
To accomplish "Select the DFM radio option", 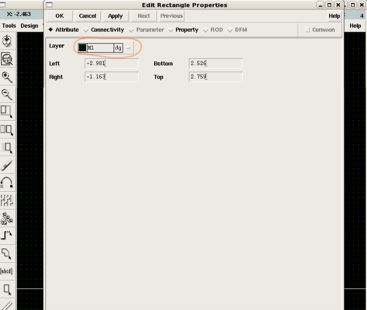I will coord(237,30).
